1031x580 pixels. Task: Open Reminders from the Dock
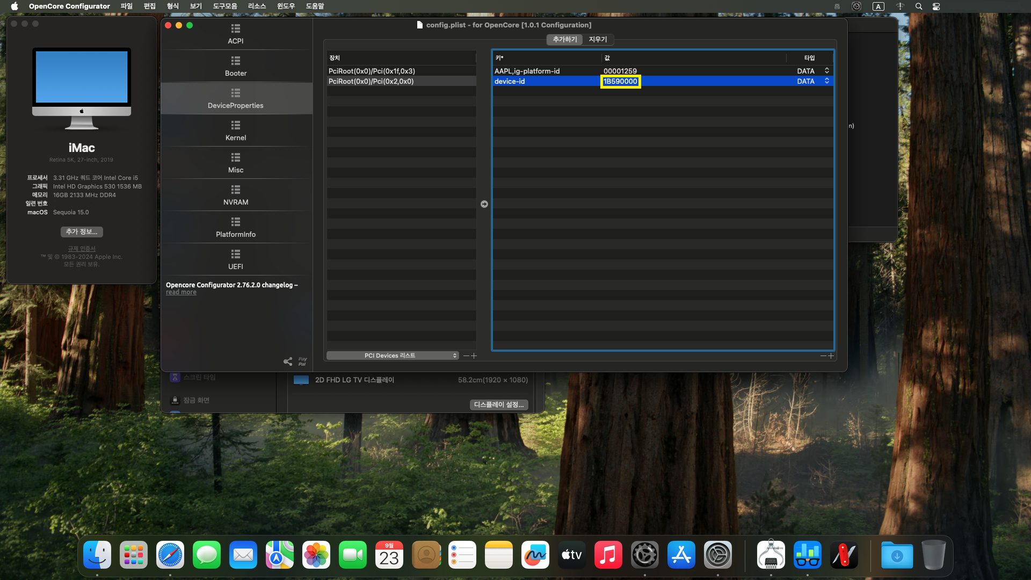click(462, 555)
